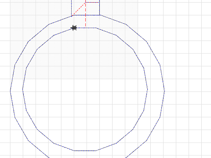This screenshot has height=158, width=211.
Task: Click the leftmost vertex of the outer polygon
Action: (x=10, y=91)
